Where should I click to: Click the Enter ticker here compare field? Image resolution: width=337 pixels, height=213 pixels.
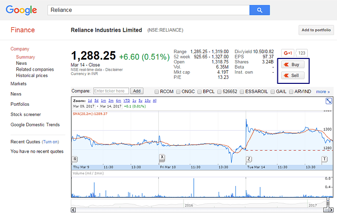tap(111, 91)
